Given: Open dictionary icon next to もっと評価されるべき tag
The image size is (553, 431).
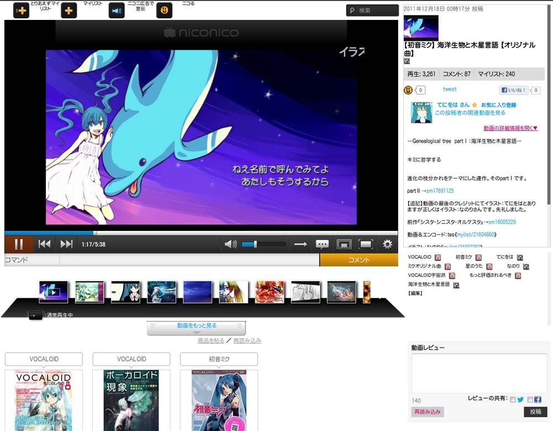Looking at the screenshot, I should (x=518, y=276).
